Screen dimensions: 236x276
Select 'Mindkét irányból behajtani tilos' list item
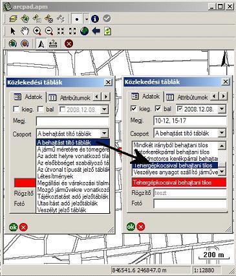pyautogui.click(x=175, y=145)
